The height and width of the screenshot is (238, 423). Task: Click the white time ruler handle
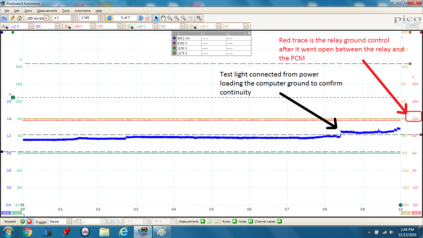pos(23,205)
